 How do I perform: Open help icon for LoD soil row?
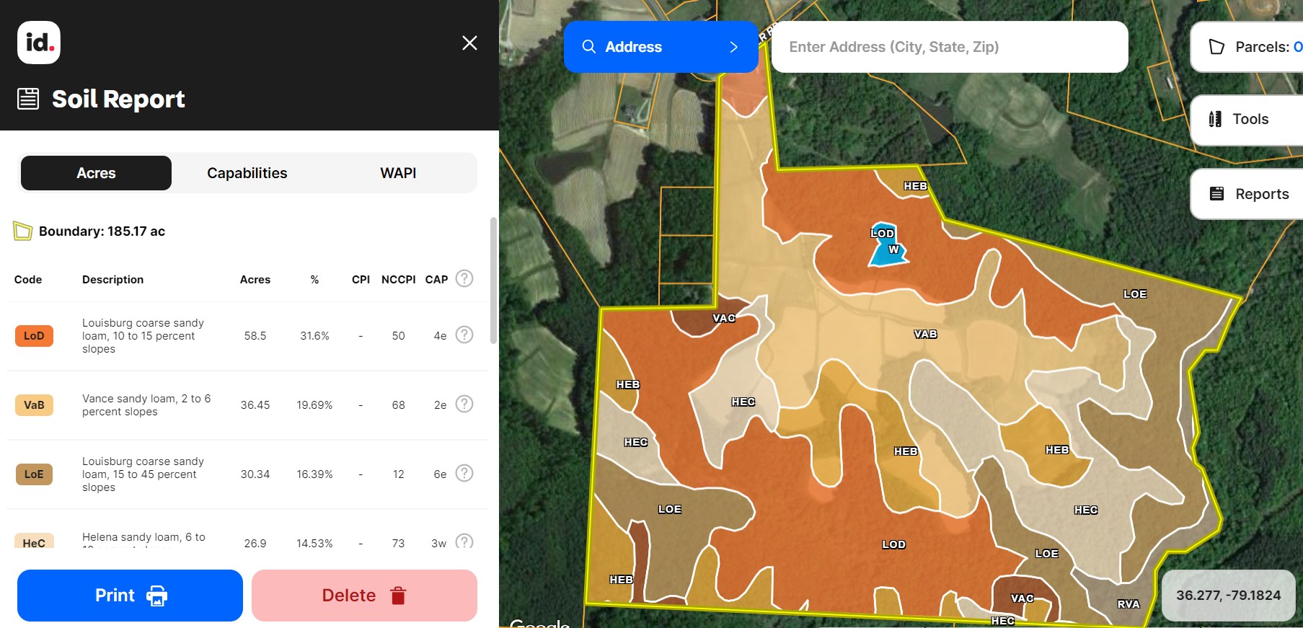pyautogui.click(x=464, y=335)
